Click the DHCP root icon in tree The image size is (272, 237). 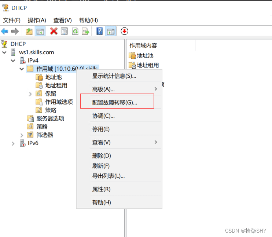(x=4, y=44)
